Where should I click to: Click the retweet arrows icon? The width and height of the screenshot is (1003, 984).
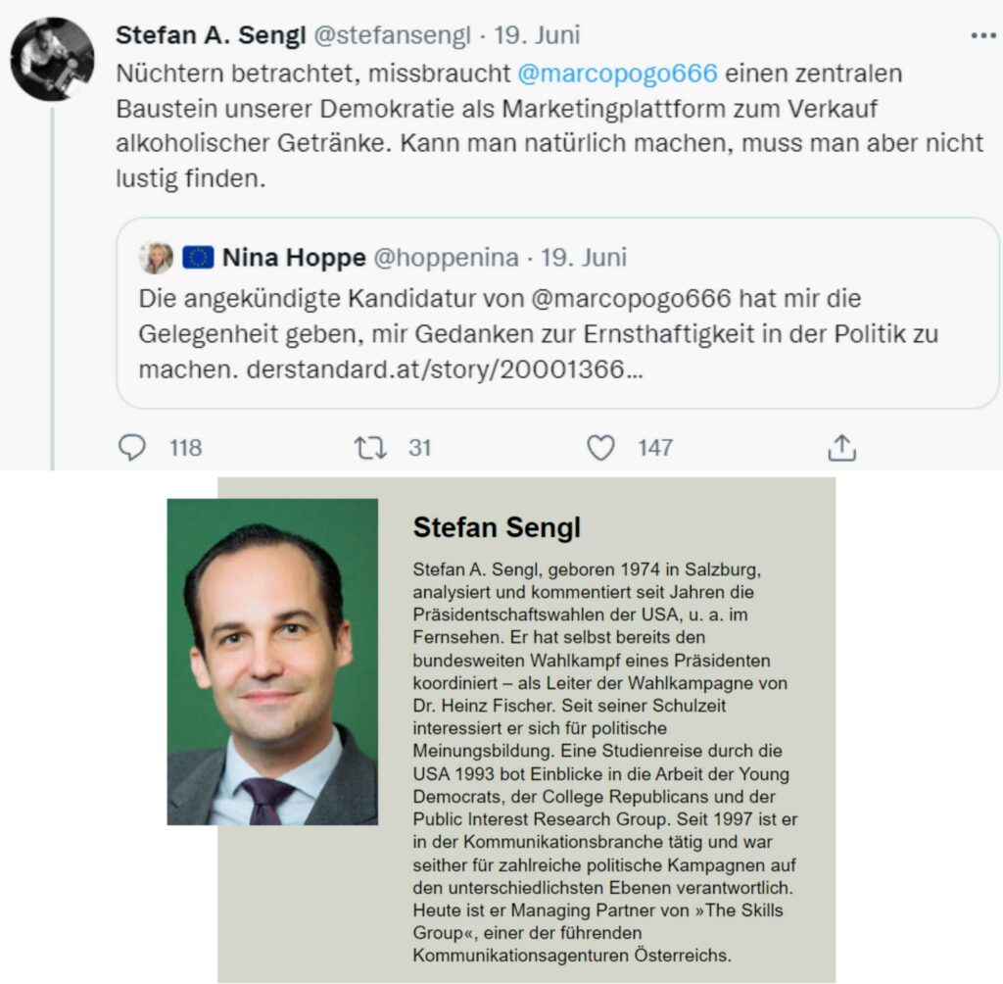pos(370,448)
